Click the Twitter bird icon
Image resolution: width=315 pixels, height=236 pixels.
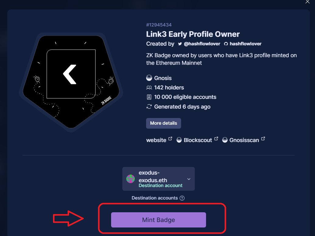pos(180,44)
